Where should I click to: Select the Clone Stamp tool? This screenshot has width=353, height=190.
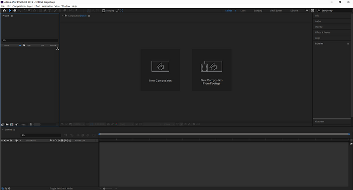point(60,11)
